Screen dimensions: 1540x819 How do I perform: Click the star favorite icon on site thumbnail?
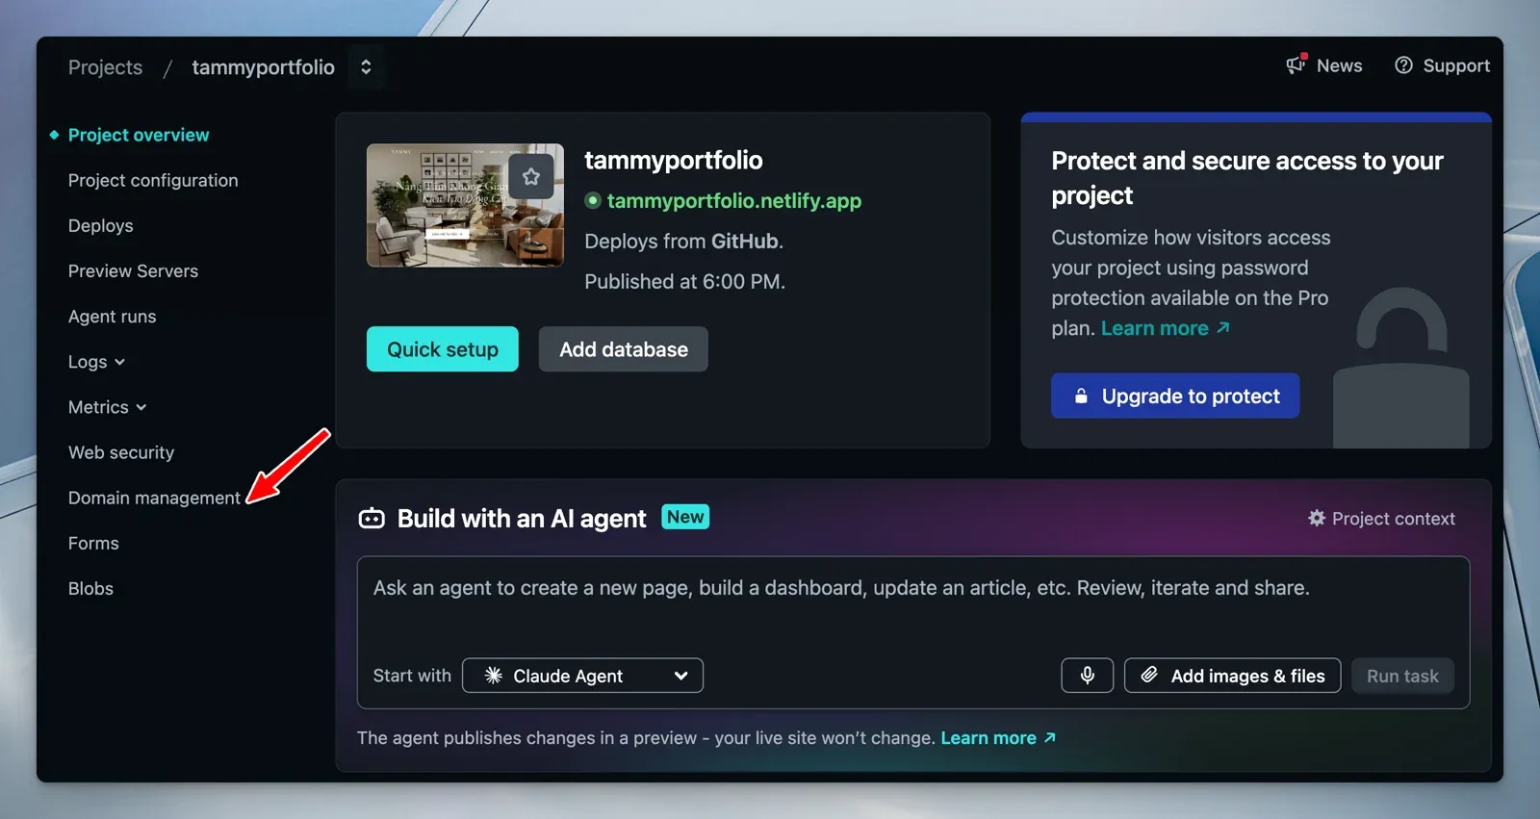point(530,176)
